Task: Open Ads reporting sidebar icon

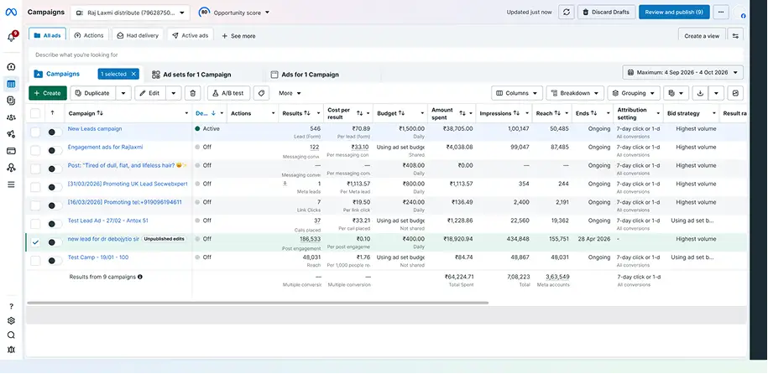Action: [x=11, y=101]
